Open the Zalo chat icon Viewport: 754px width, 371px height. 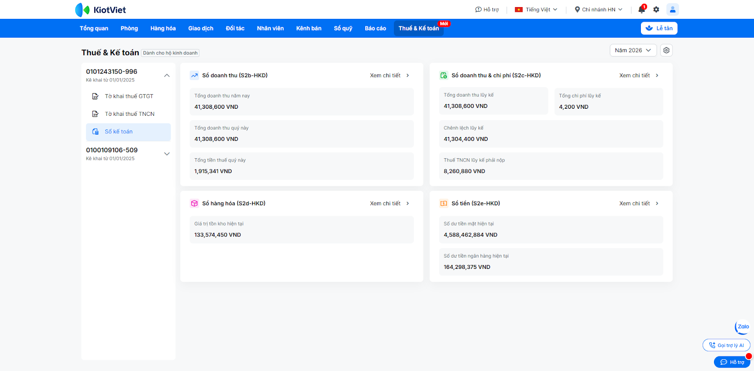[x=743, y=327]
